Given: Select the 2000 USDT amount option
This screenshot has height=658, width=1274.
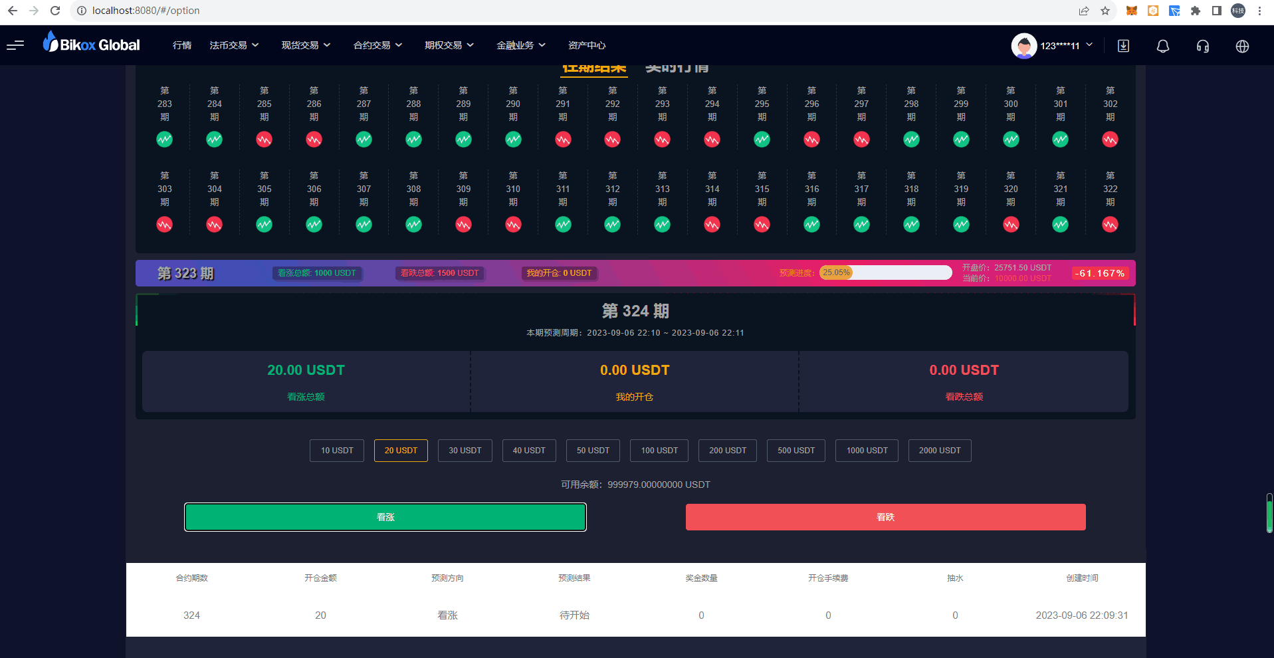Looking at the screenshot, I should [x=939, y=451].
